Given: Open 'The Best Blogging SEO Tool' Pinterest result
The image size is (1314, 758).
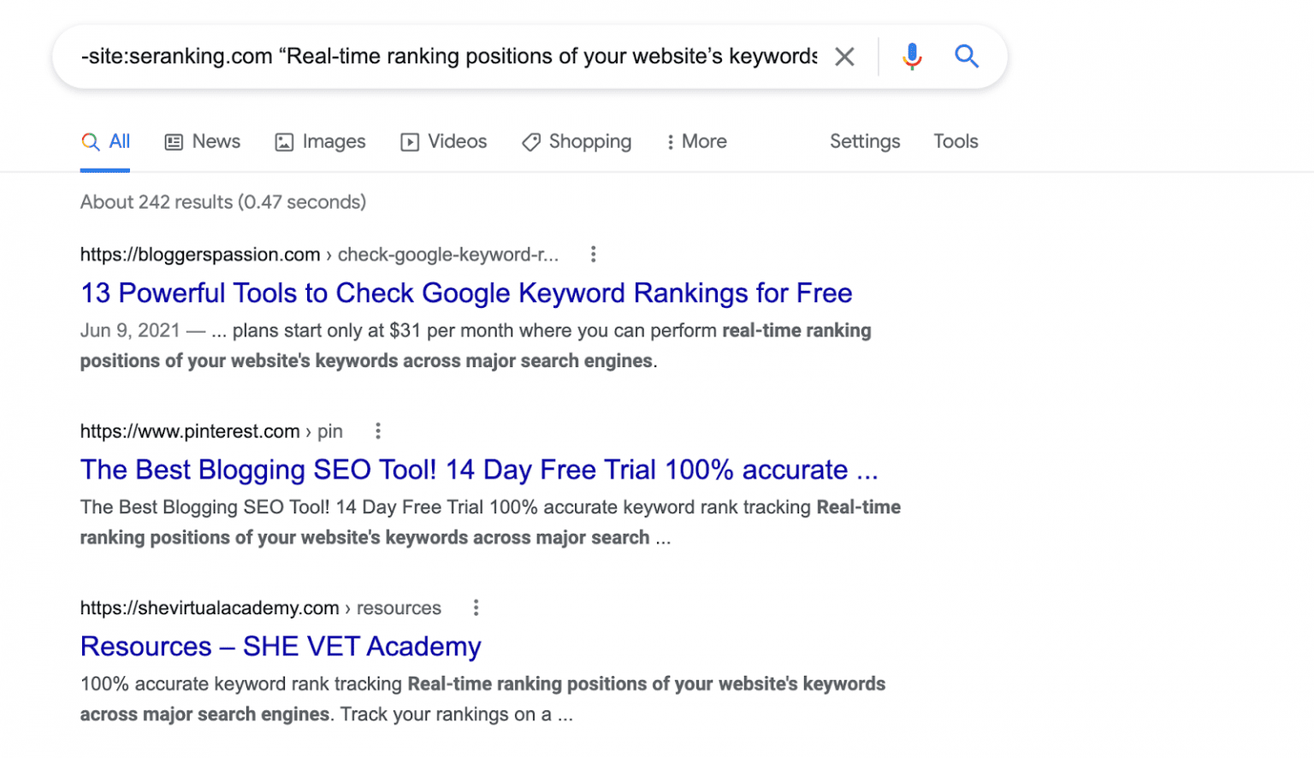Looking at the screenshot, I should click(479, 469).
